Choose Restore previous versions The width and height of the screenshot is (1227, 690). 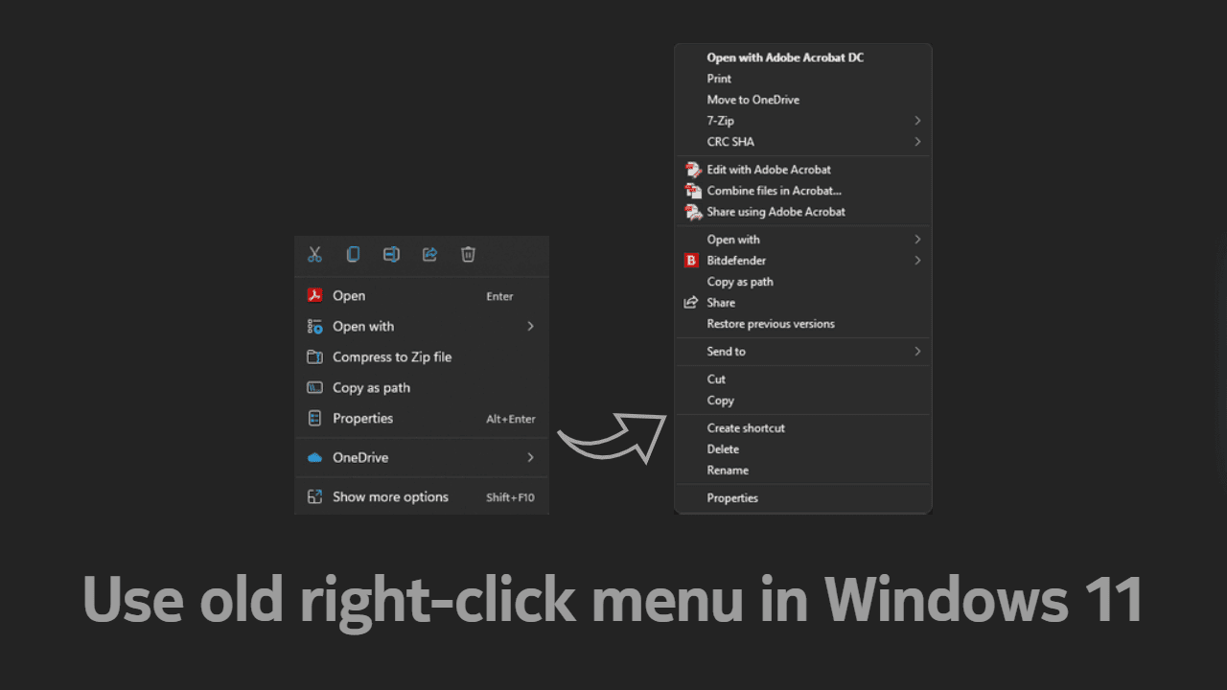(771, 324)
